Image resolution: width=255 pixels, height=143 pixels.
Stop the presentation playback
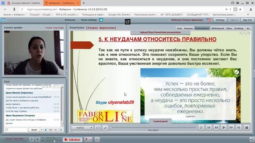247,128
